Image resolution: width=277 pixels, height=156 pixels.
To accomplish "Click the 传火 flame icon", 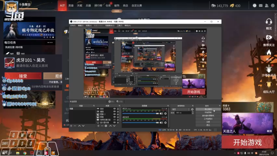I will click(x=269, y=53).
